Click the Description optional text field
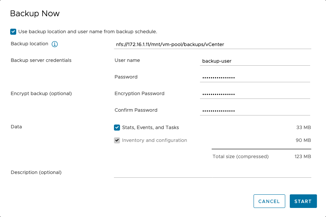 click(212, 173)
